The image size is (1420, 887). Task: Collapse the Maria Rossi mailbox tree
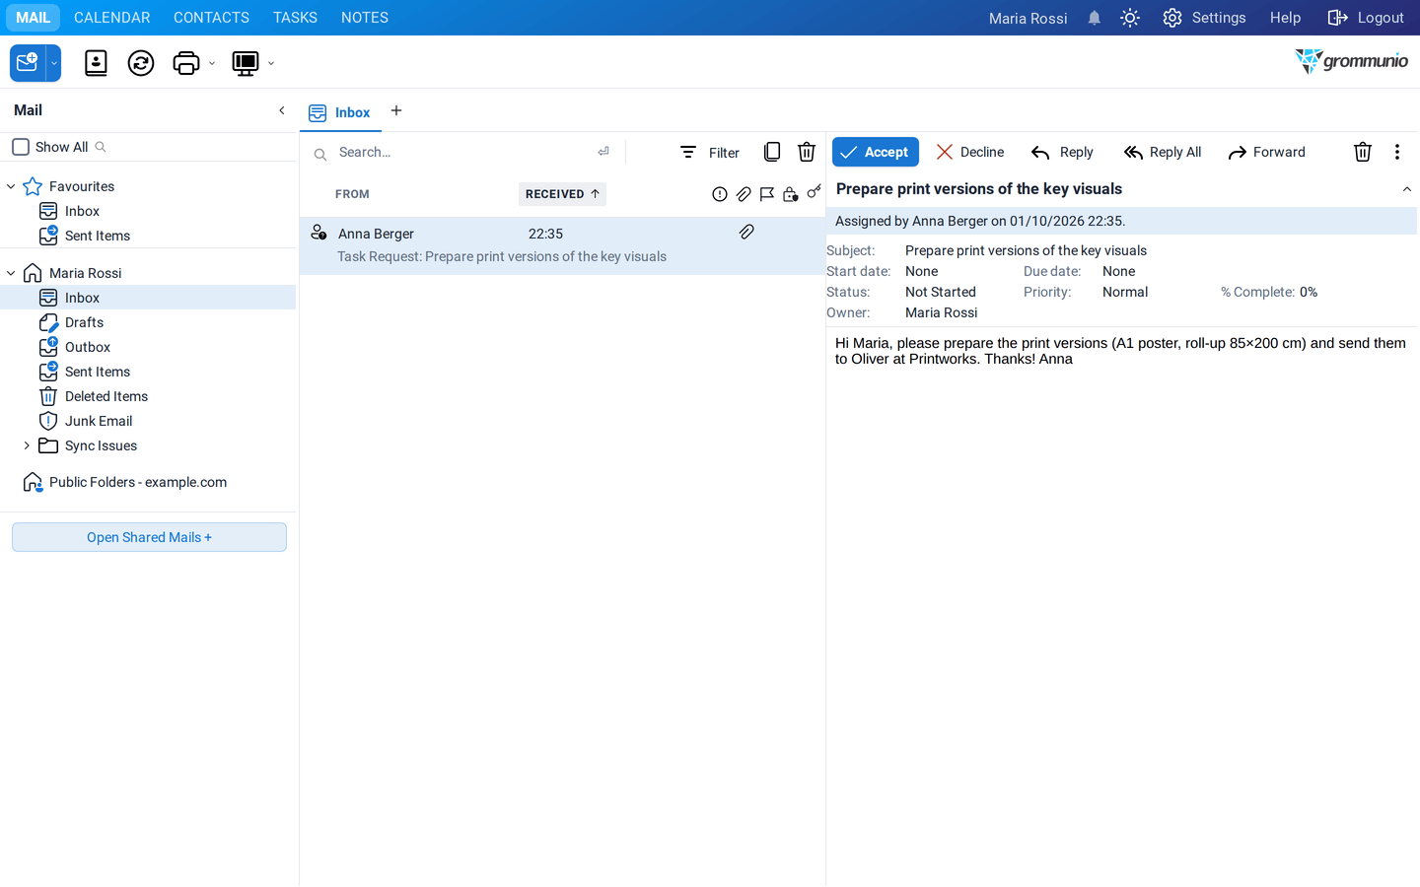tap(11, 273)
